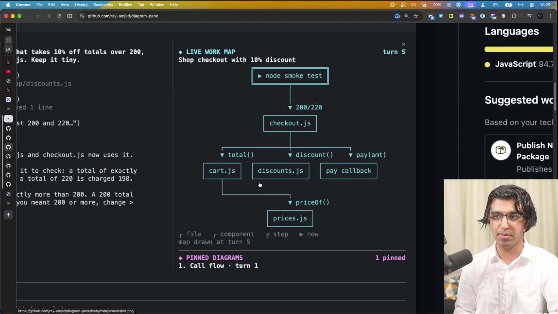Screen dimensions: 558x314
Task: Collapse the GitHub tab group chevron
Action: pos(8,119)
